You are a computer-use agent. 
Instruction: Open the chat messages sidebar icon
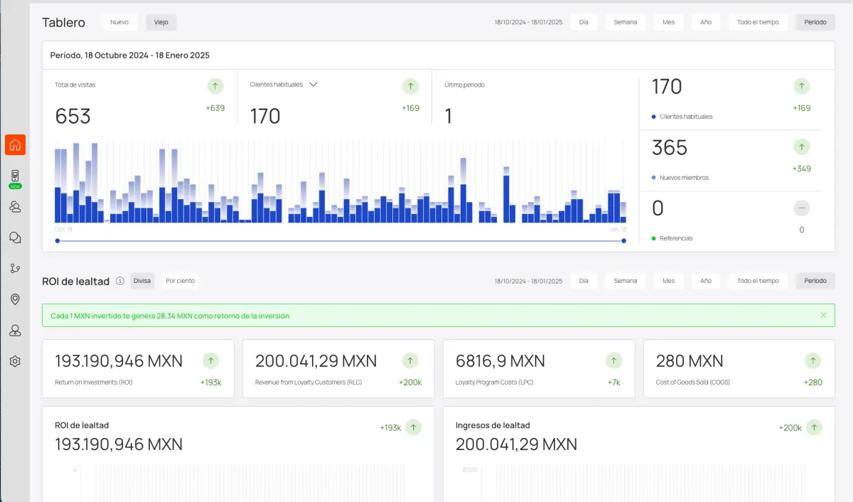coord(15,237)
